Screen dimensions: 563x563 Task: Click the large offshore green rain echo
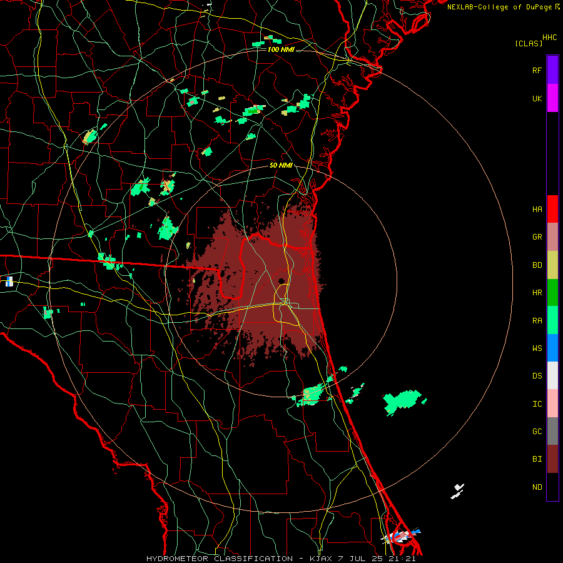click(x=402, y=402)
